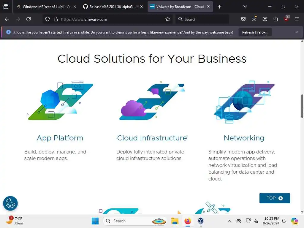Image resolution: width=304 pixels, height=228 pixels.
Task: Open the Cloud Infrastructure link
Action: 152,138
